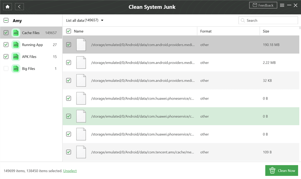This screenshot has height=179, width=301.
Task: Click the Big Files APK icon
Action: tap(16, 69)
